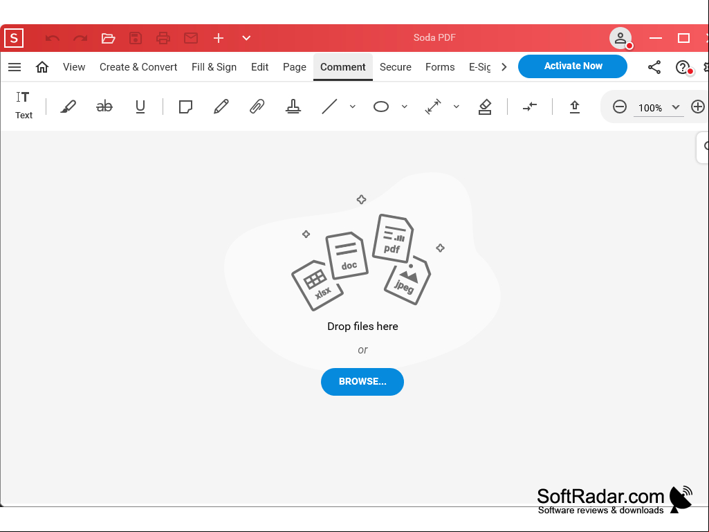Select the Sticky Note tool
Viewport: 709px width, 532px height.
pos(185,107)
